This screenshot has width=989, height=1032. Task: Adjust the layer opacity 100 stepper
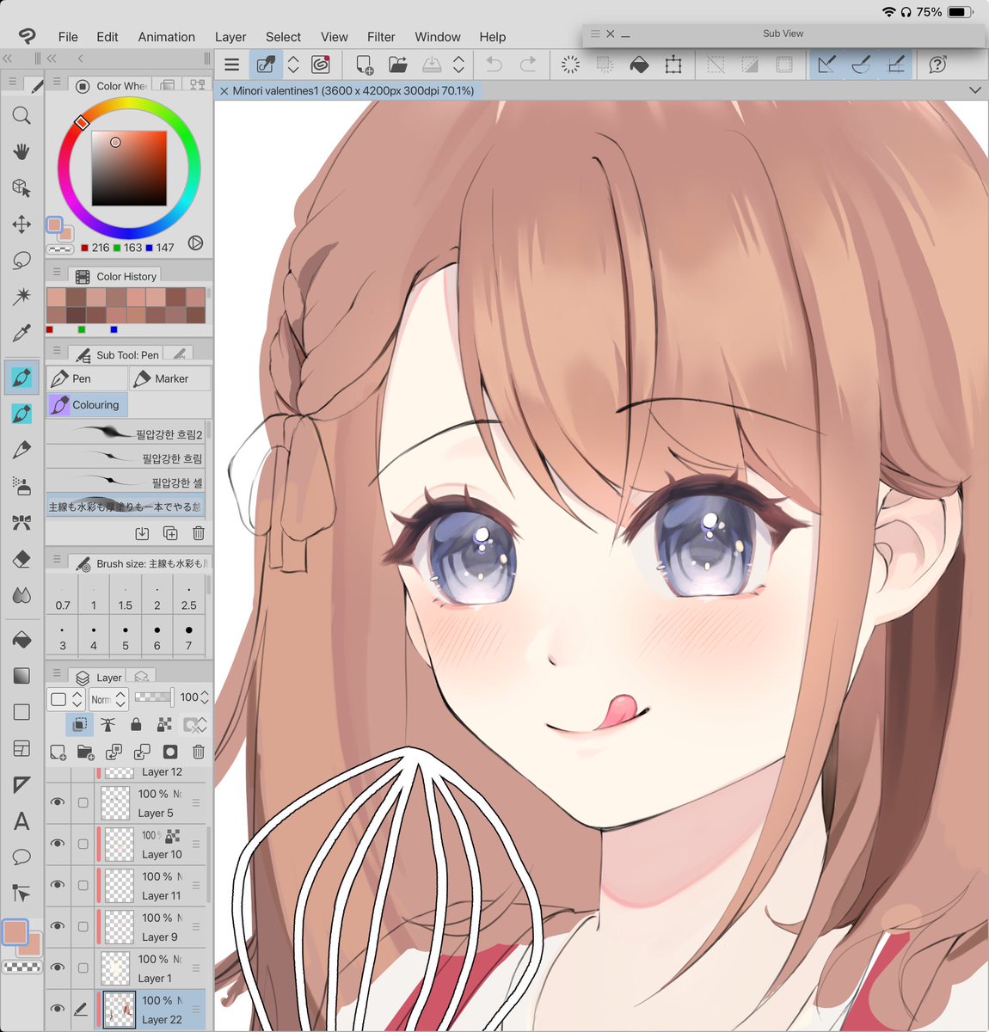206,698
